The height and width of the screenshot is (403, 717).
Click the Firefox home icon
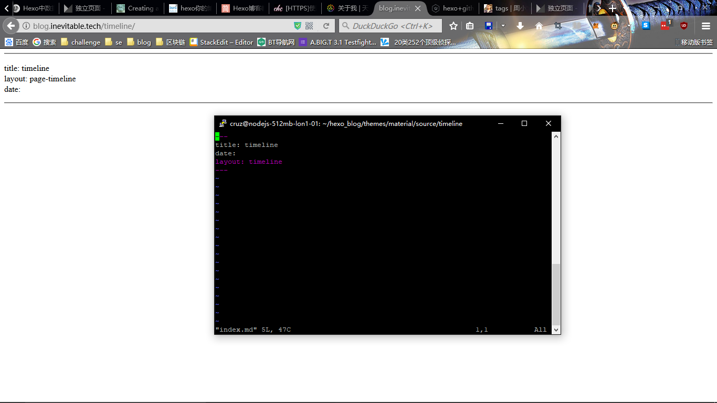coord(540,26)
